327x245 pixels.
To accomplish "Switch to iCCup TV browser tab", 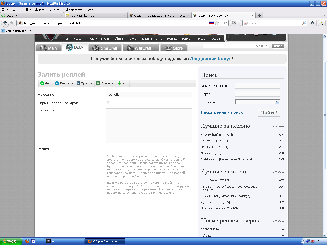I will (x=32, y=15).
